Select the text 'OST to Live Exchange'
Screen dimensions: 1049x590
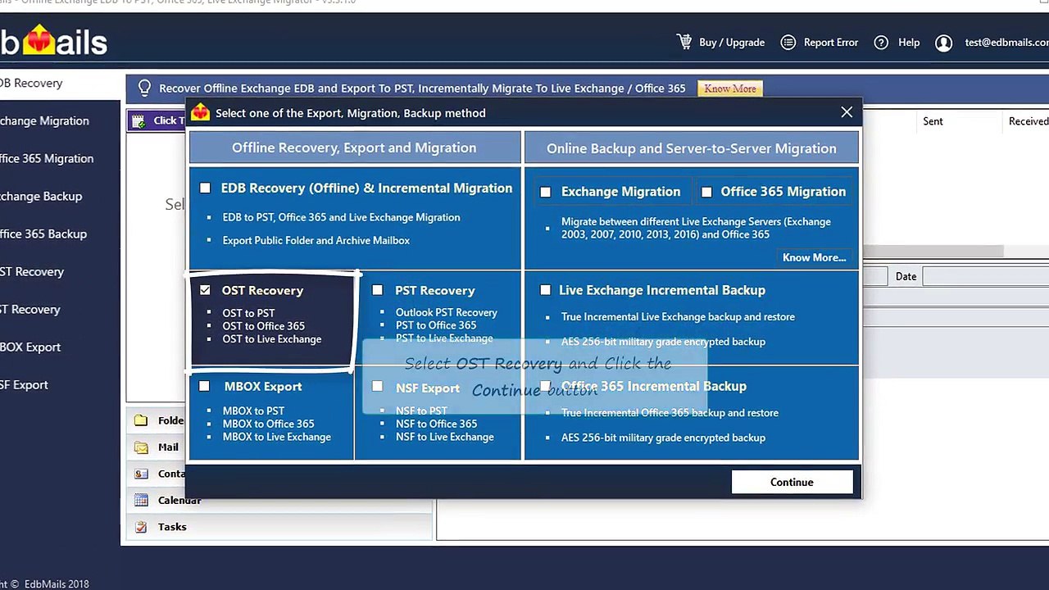coord(272,339)
